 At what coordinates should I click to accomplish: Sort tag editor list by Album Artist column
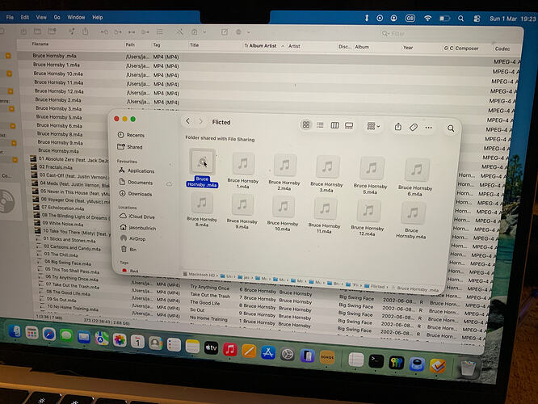(263, 45)
